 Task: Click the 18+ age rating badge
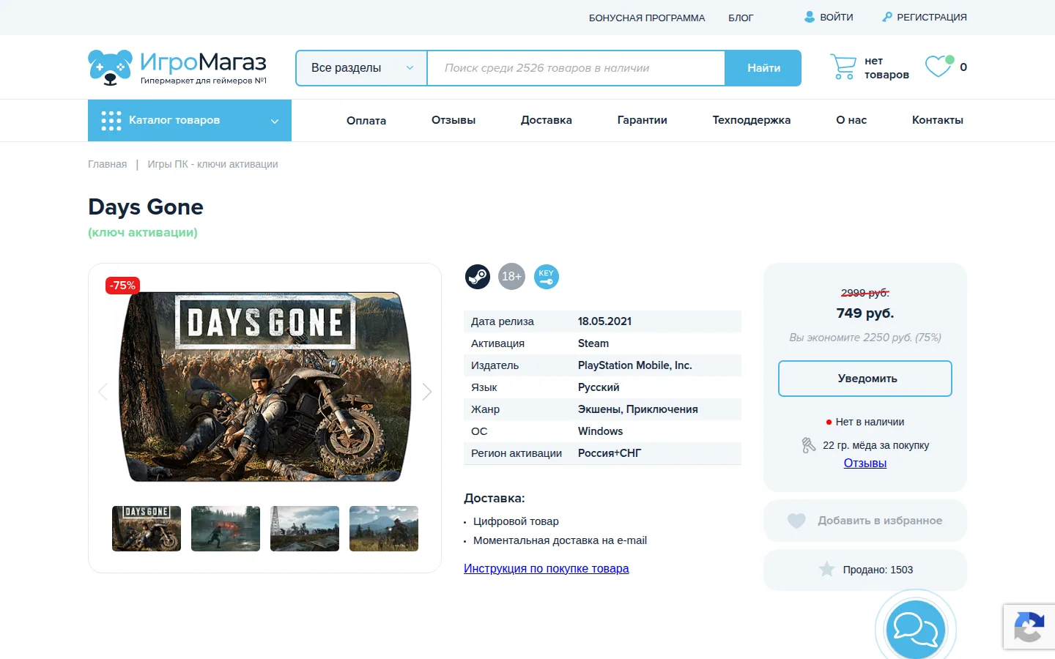(511, 277)
